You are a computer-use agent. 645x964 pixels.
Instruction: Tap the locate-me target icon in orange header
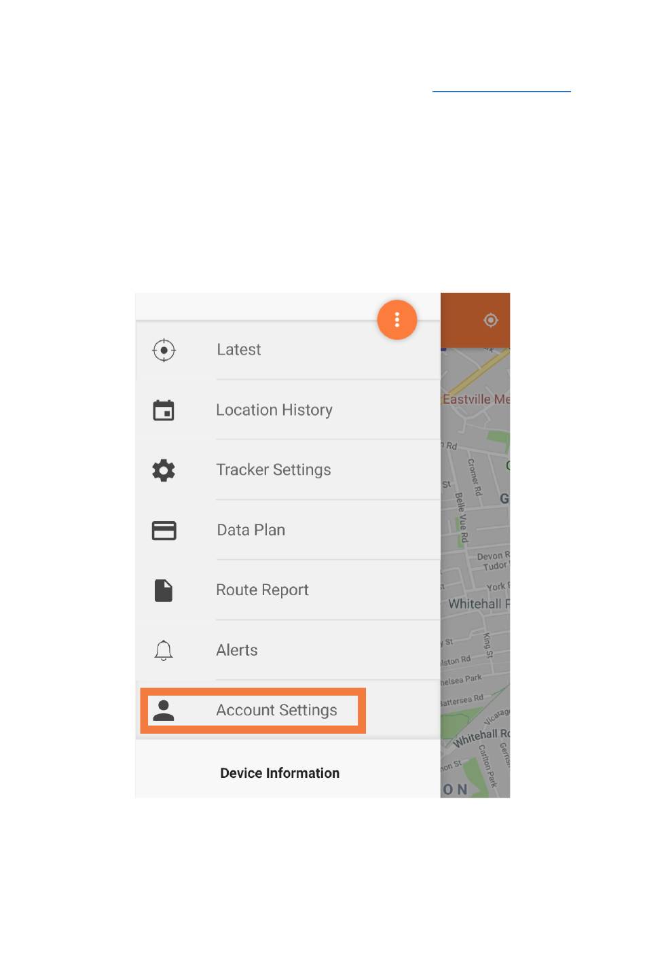coord(491,320)
